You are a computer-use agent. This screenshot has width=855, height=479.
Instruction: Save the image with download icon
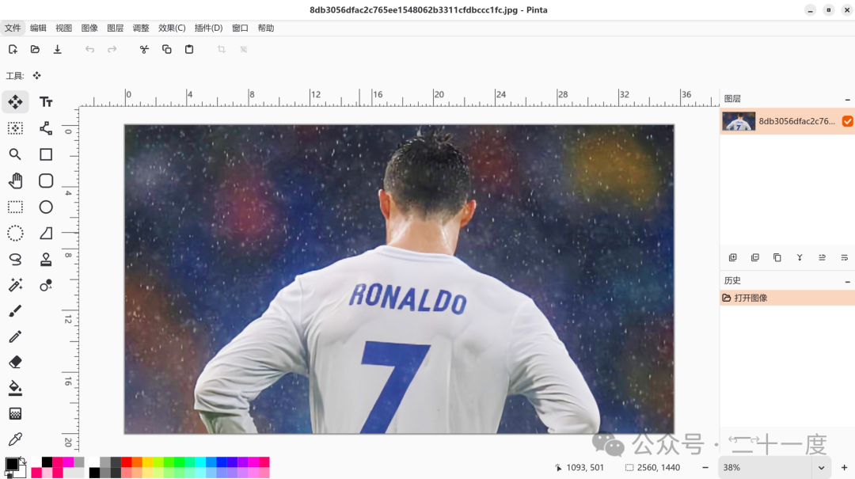click(57, 49)
